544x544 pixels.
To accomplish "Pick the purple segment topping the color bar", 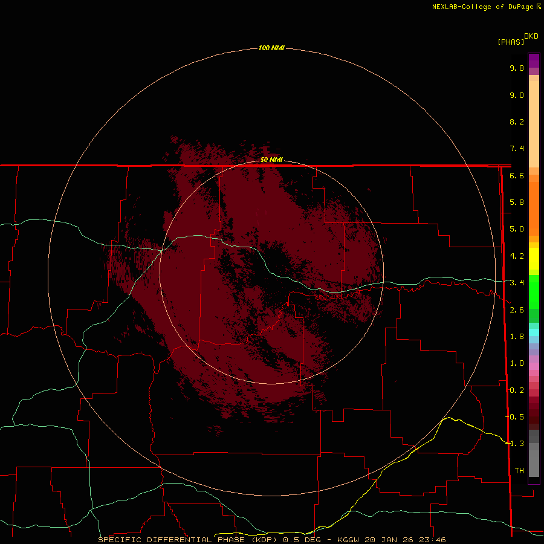I will [534, 60].
